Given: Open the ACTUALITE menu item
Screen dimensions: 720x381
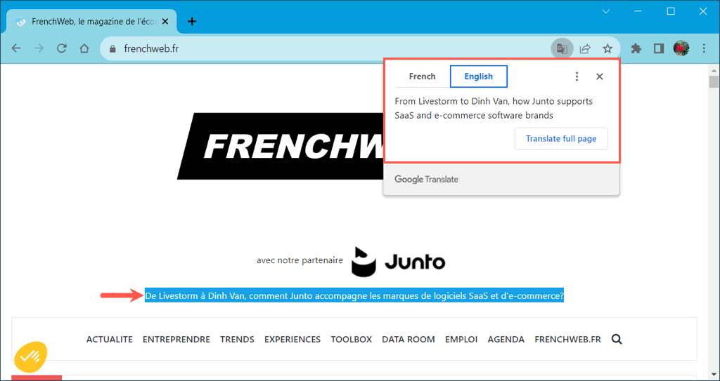Looking at the screenshot, I should click(109, 340).
